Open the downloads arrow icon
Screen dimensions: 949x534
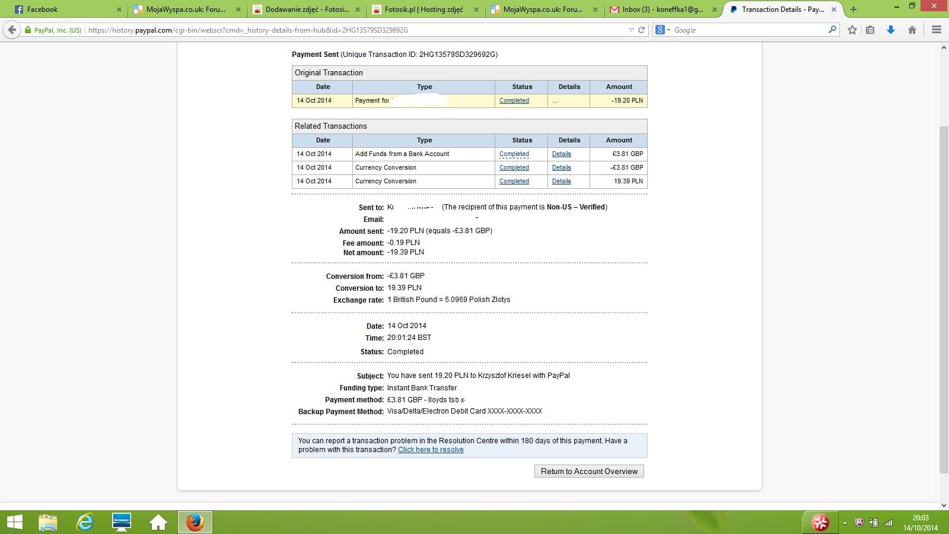click(891, 30)
